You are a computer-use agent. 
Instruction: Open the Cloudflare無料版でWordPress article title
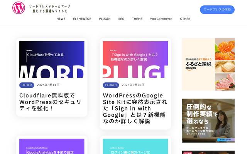51,102
